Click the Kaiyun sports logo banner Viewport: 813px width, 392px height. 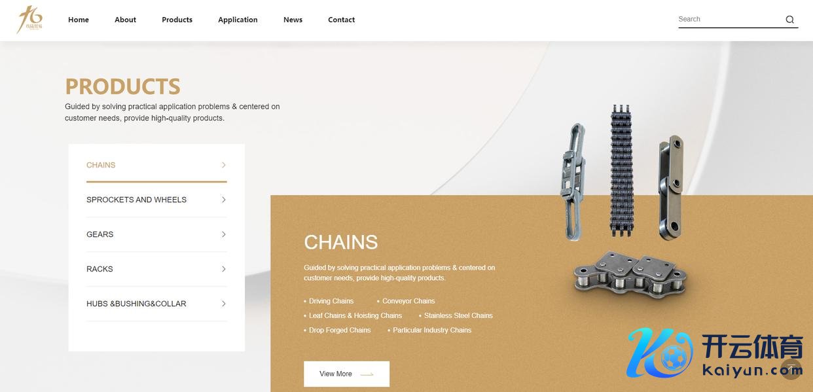pos(714,353)
